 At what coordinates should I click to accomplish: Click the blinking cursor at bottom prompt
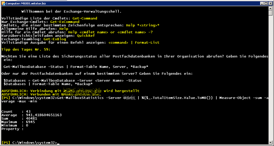pyautogui.click(x=58, y=144)
